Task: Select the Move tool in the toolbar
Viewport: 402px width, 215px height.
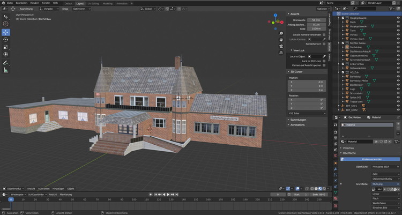Action: click(x=6, y=32)
